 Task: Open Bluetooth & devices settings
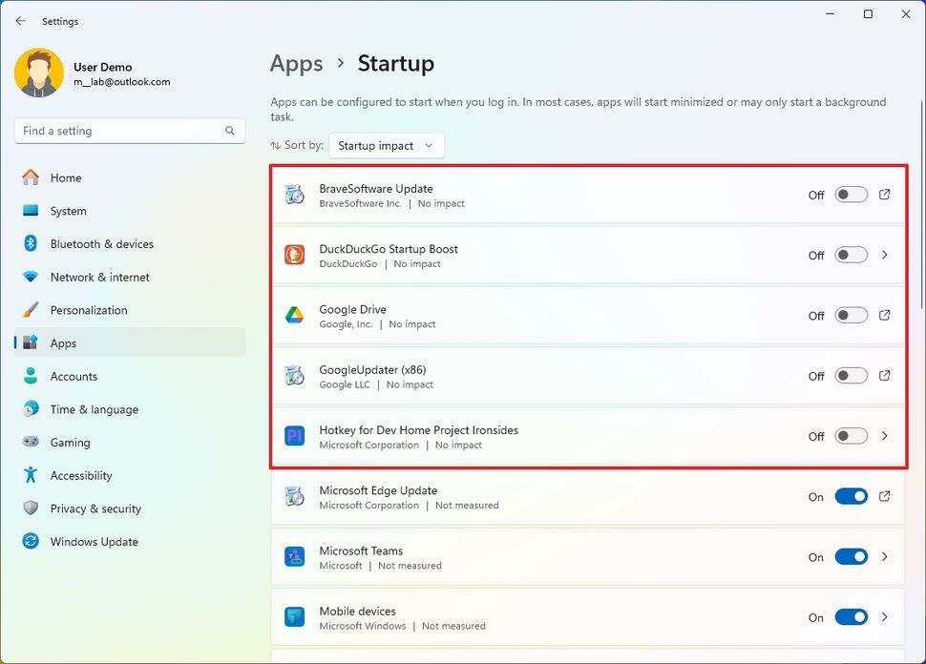point(30,244)
